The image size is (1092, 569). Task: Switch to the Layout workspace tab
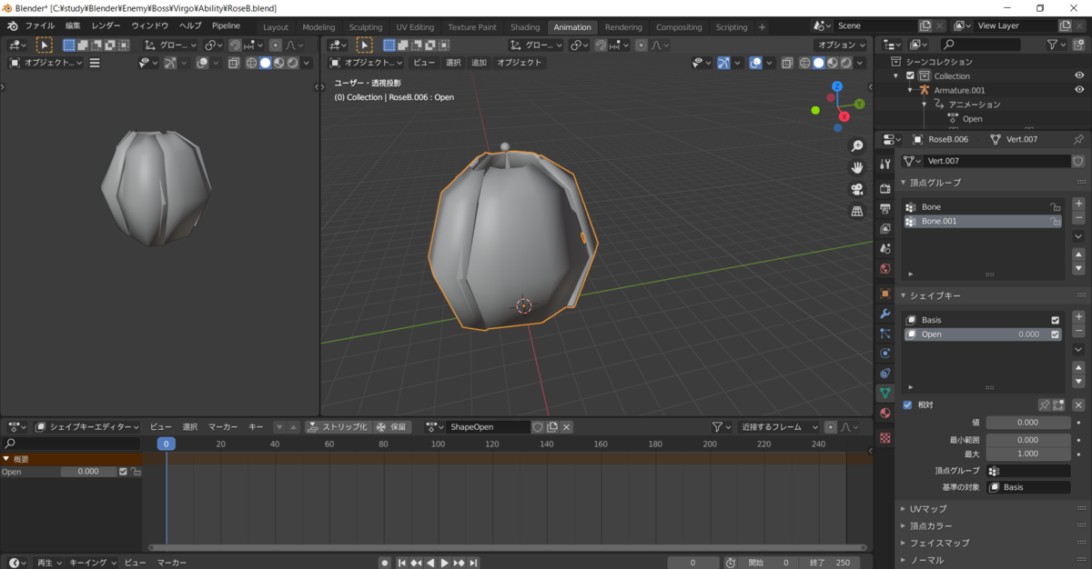pos(276,27)
